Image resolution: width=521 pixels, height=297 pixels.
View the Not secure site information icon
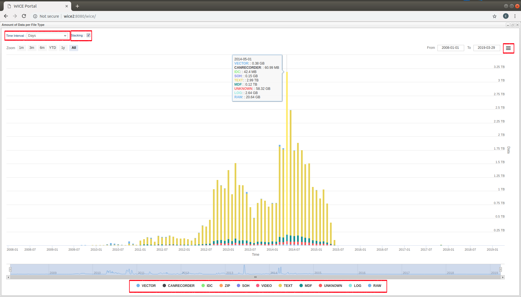[x=35, y=16]
